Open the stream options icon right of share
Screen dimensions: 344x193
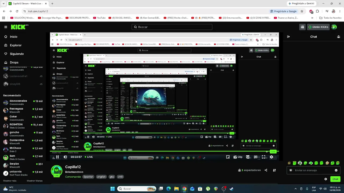coord(274,170)
